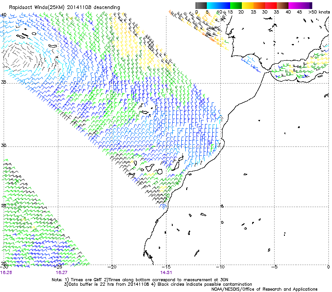Click the legend scale label "20"
The width and height of the screenshot is (332, 292).
tap(241, 12)
